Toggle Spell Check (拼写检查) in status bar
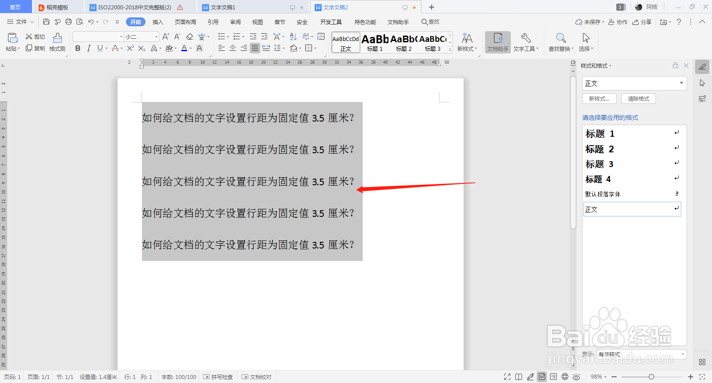The height and width of the screenshot is (383, 712). click(x=218, y=377)
